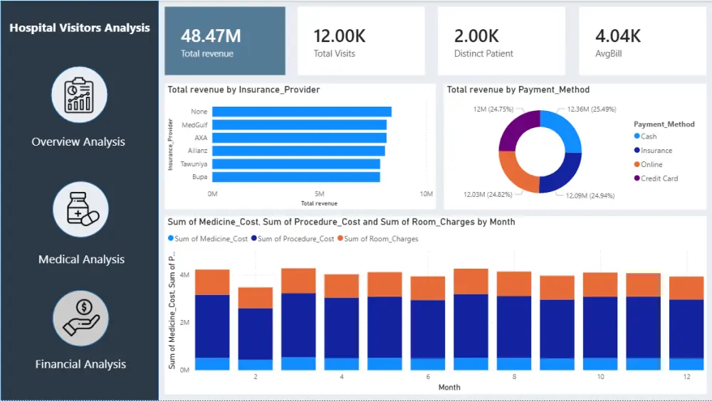Select the AvgBill 4.04K card
This screenshot has height=401, width=712.
pos(642,41)
